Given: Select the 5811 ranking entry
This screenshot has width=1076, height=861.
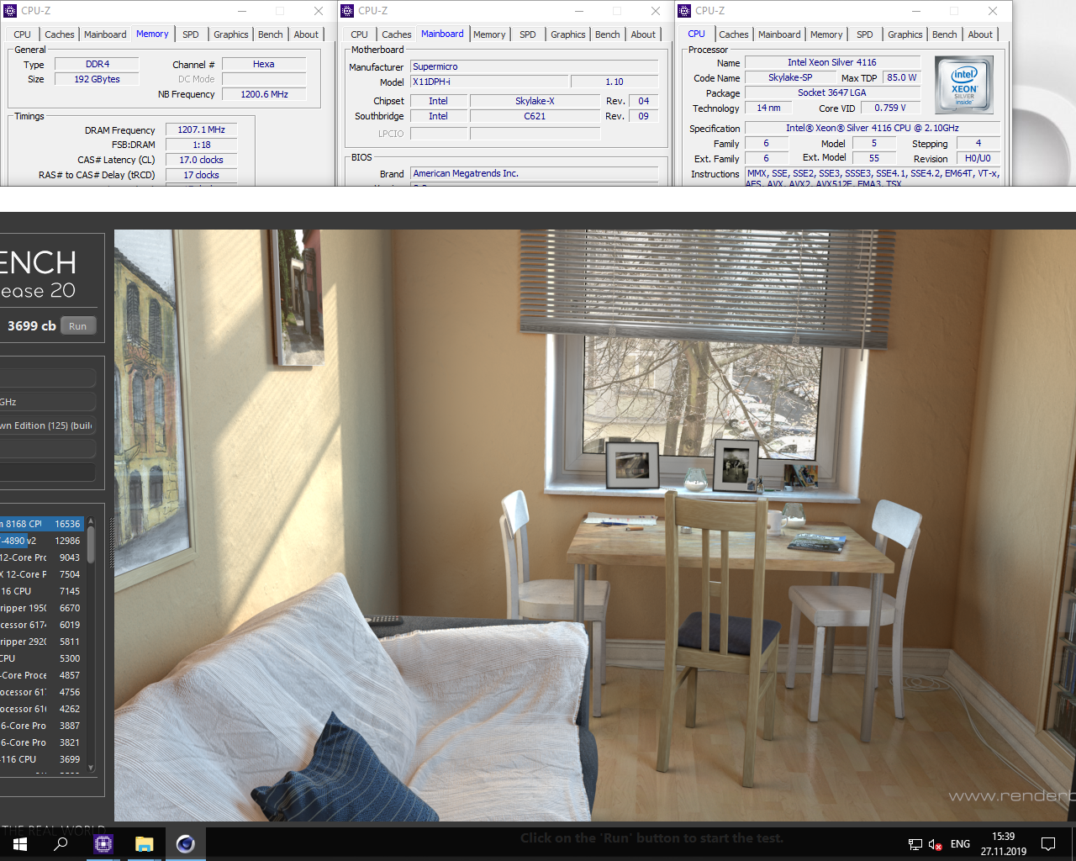Looking at the screenshot, I should point(42,642).
